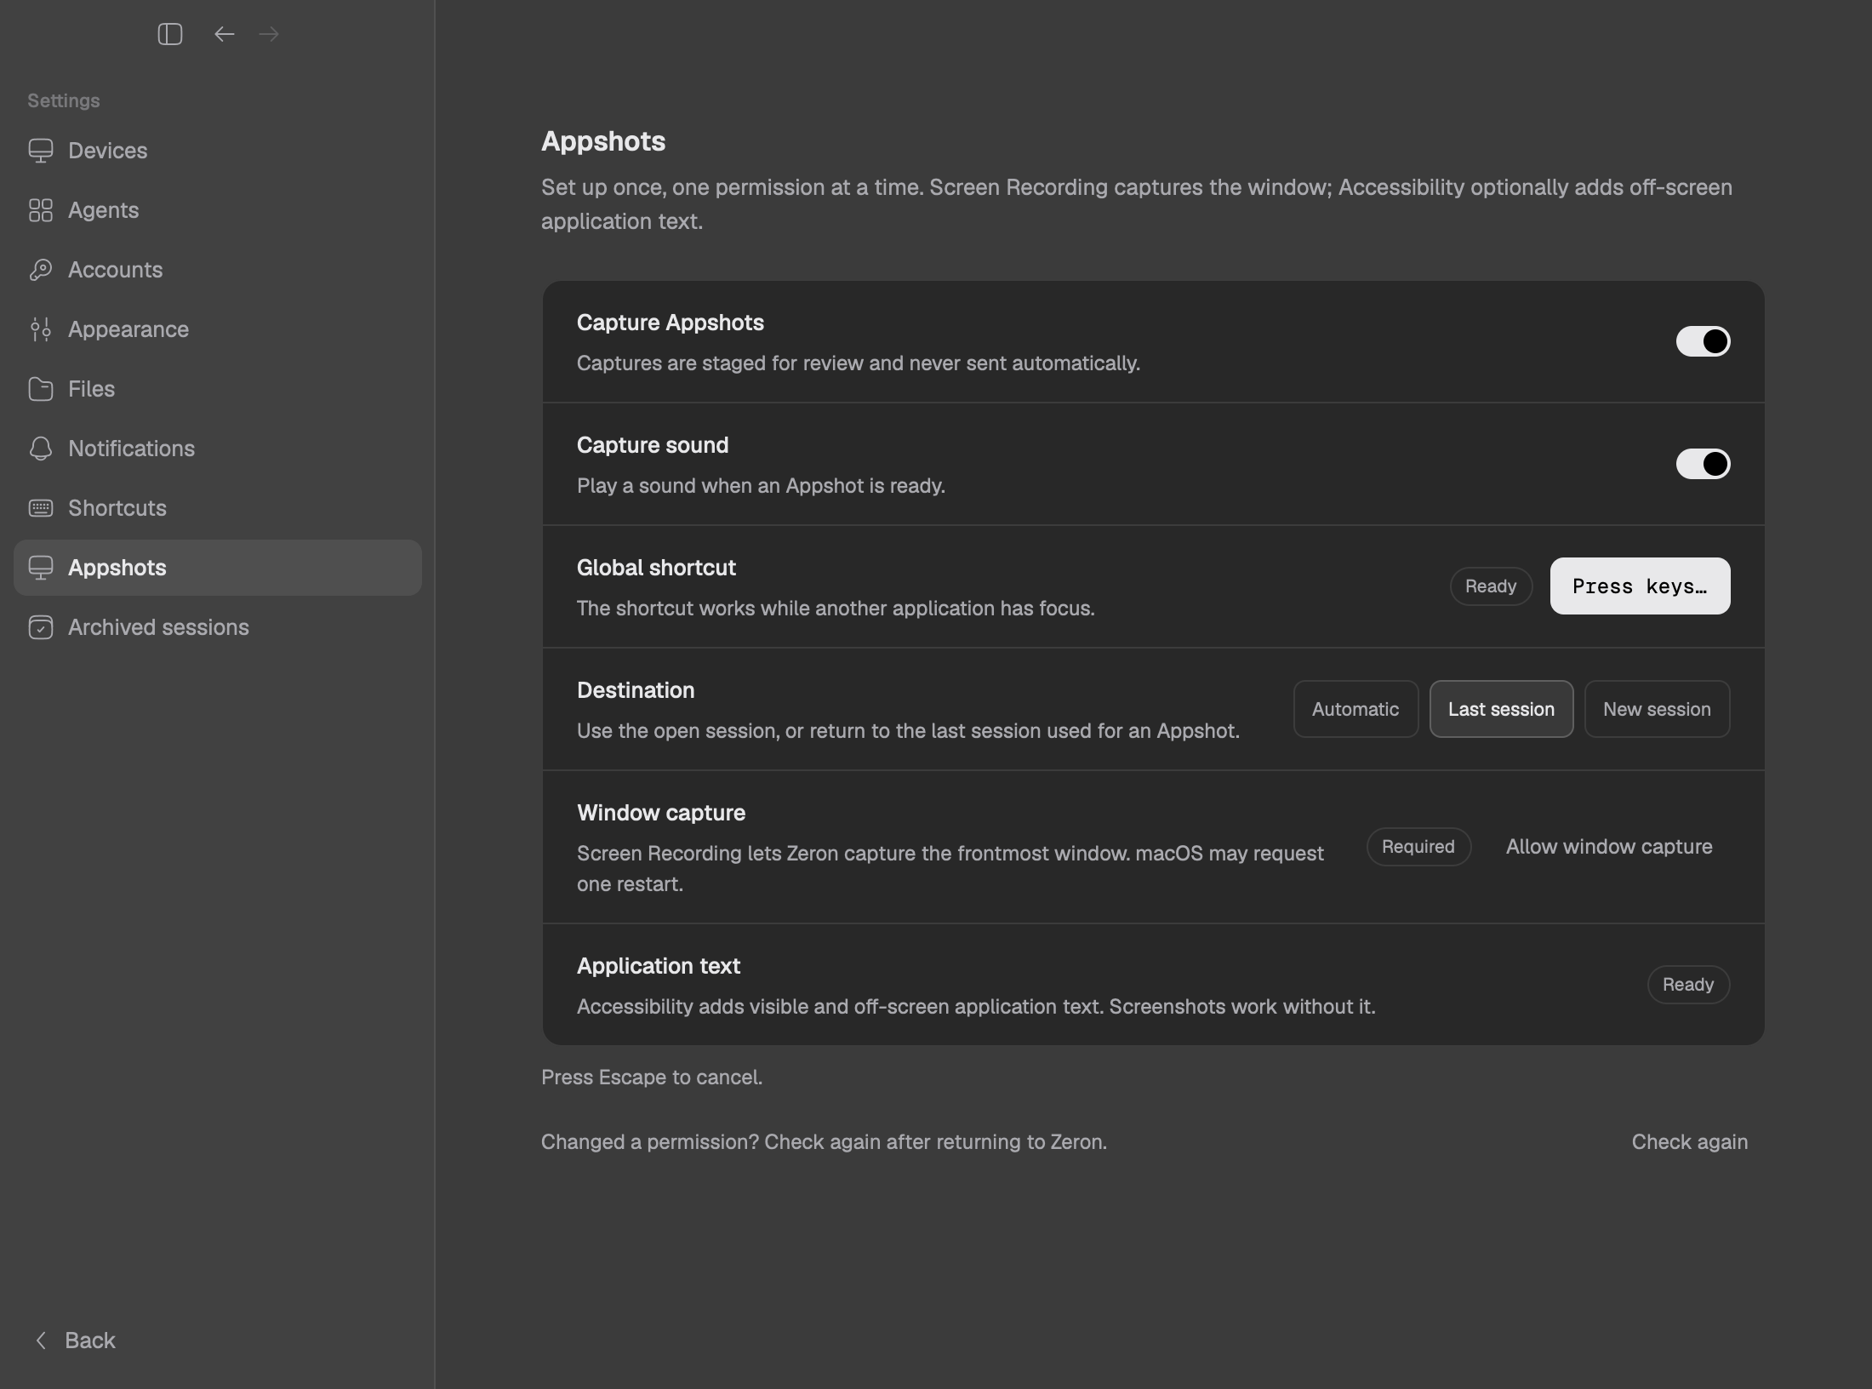The width and height of the screenshot is (1872, 1389).
Task: Open Shortcuts via its keyboard icon
Action: tap(41, 508)
